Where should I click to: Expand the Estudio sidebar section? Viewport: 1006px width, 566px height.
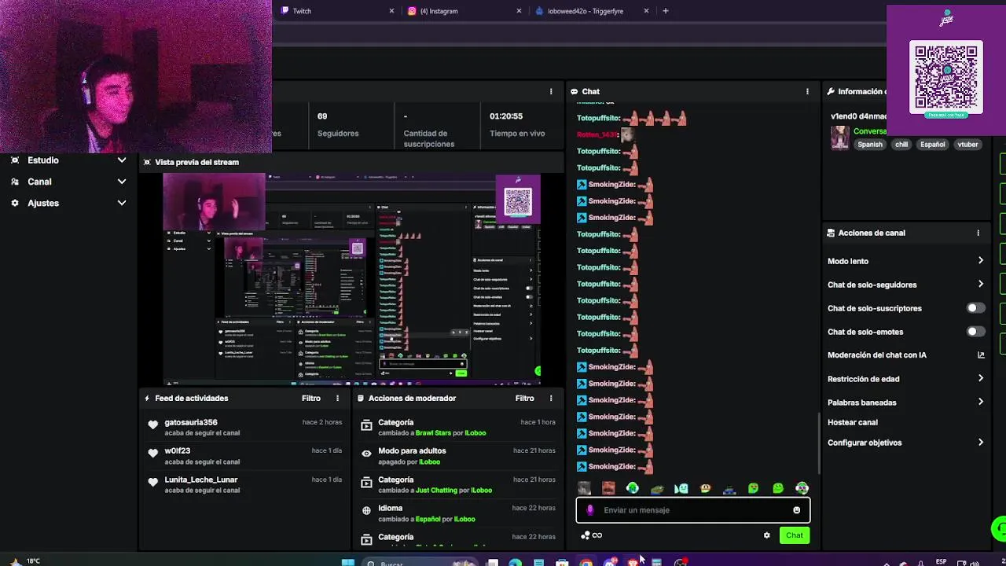pos(122,160)
